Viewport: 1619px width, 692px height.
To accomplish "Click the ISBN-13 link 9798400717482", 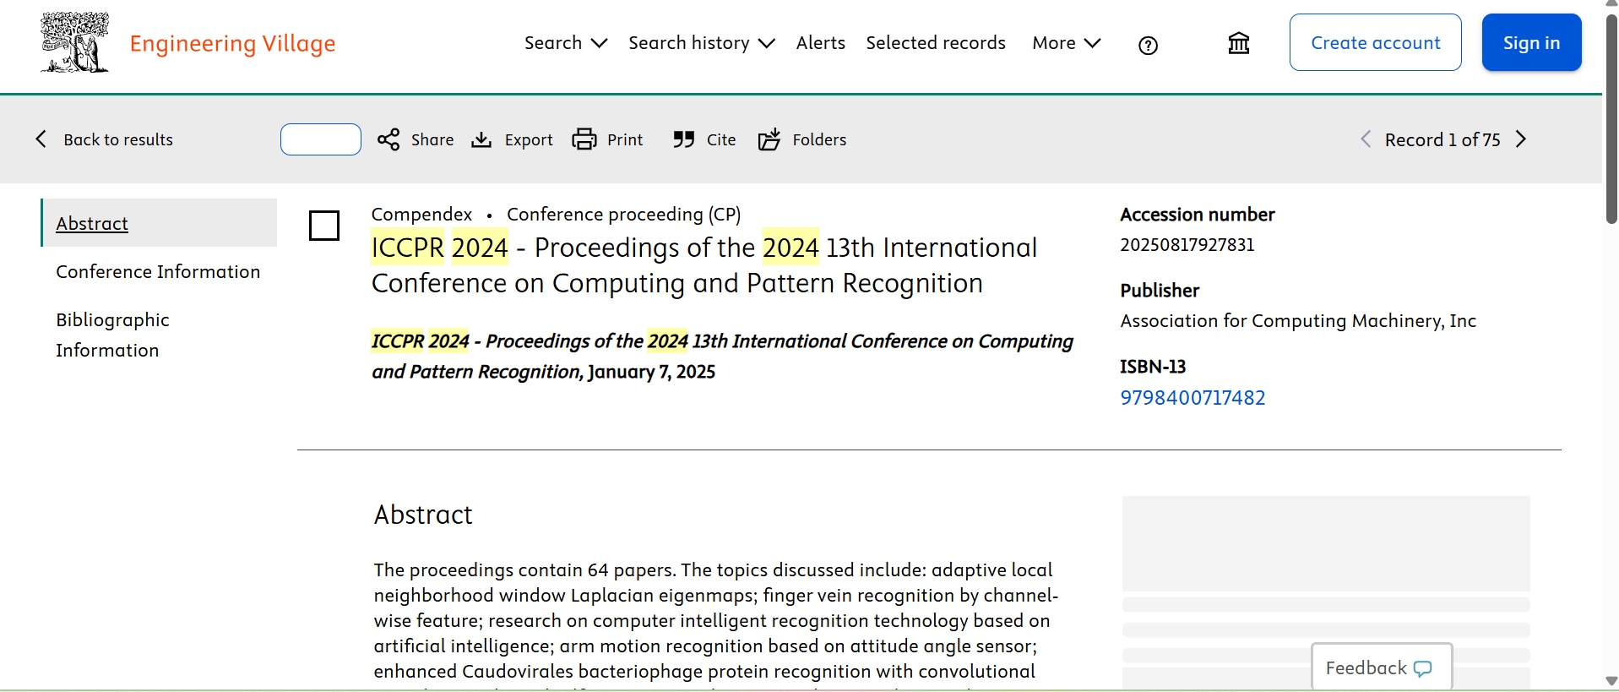I will (1193, 397).
